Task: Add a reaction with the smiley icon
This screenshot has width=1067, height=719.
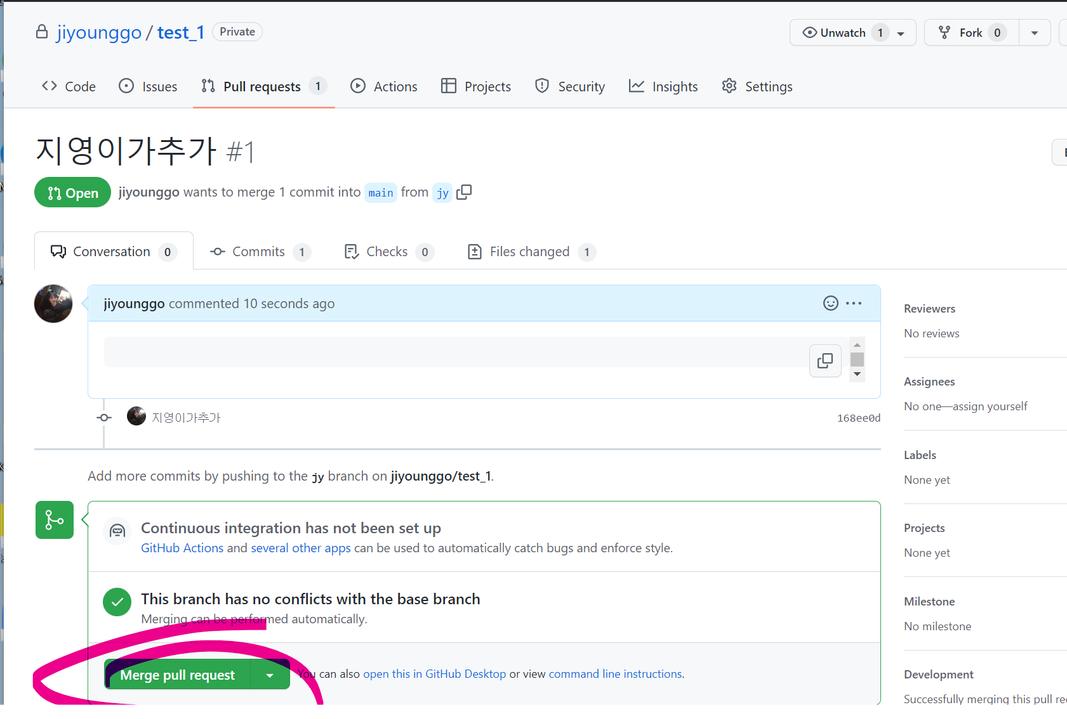Action: (x=831, y=303)
